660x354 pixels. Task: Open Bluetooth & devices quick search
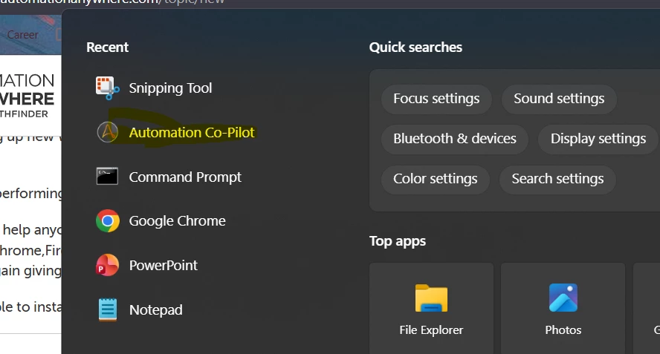[455, 139]
